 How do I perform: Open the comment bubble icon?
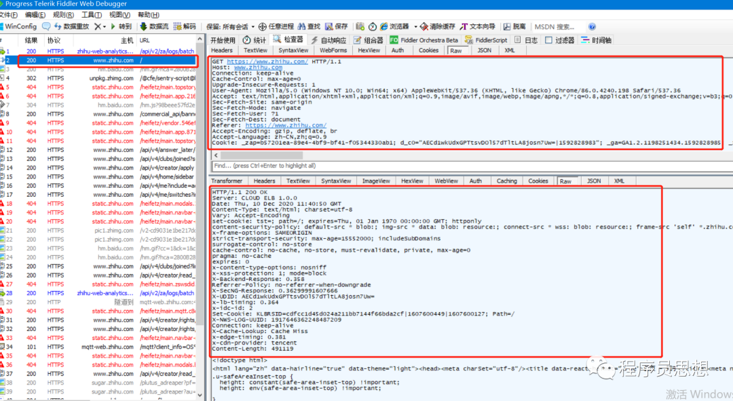click(46, 26)
